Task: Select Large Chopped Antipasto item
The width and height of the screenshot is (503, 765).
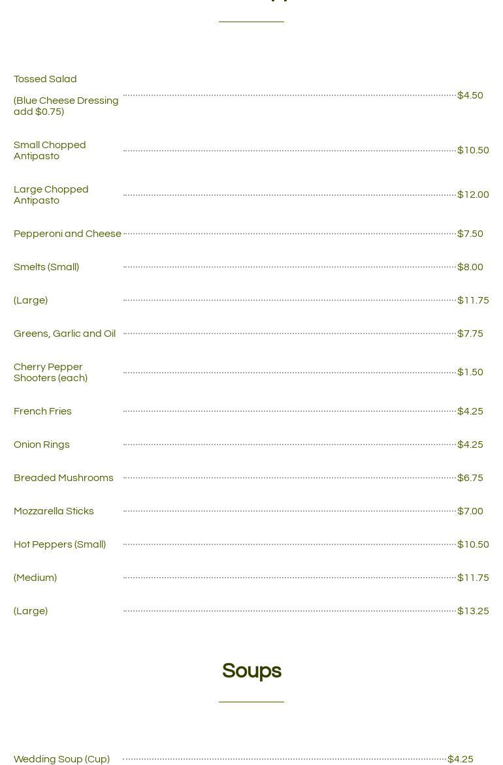Action: [51, 195]
